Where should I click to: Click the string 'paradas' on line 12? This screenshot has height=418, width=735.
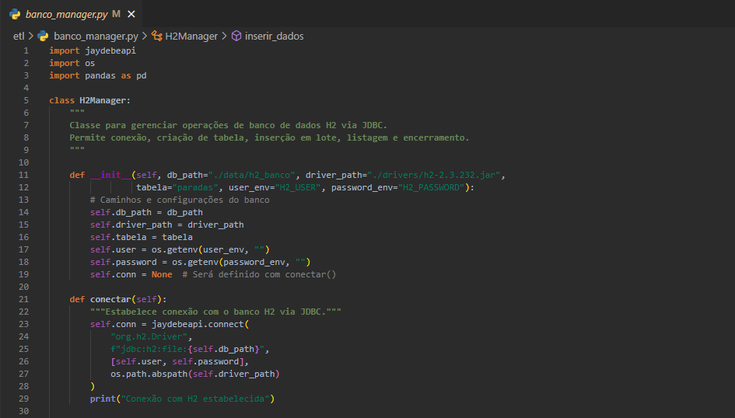coord(195,187)
